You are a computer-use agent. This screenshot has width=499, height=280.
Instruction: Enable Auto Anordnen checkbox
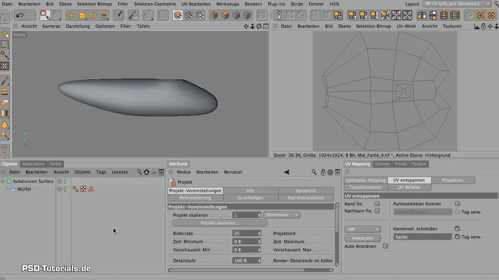tap(385, 246)
